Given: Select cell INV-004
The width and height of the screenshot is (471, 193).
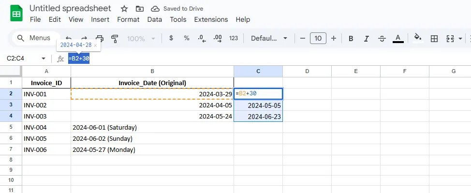Looking at the screenshot, I should click(46, 128).
